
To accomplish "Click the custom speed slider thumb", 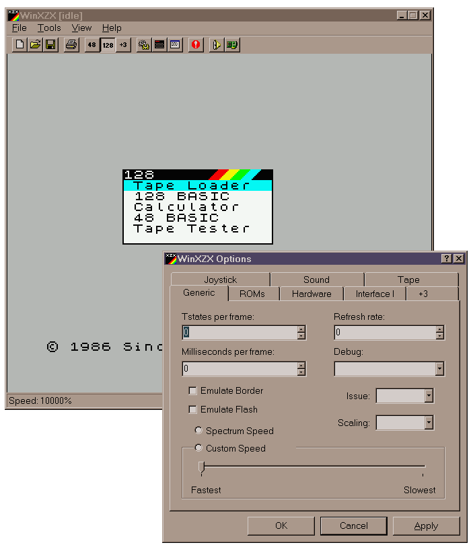I will tap(201, 468).
